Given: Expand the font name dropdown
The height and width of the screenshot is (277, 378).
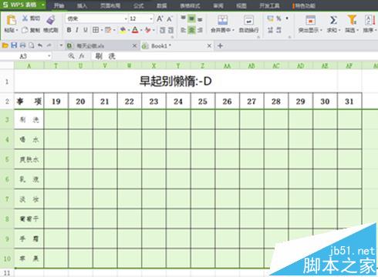Looking at the screenshot, I should tap(126, 18).
